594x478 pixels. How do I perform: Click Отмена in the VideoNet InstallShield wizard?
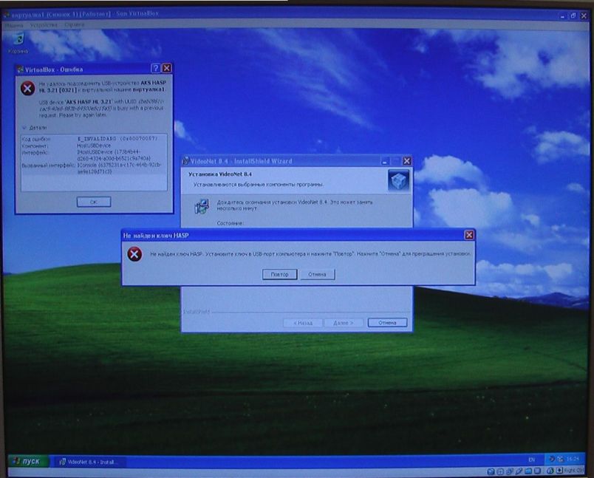point(388,323)
